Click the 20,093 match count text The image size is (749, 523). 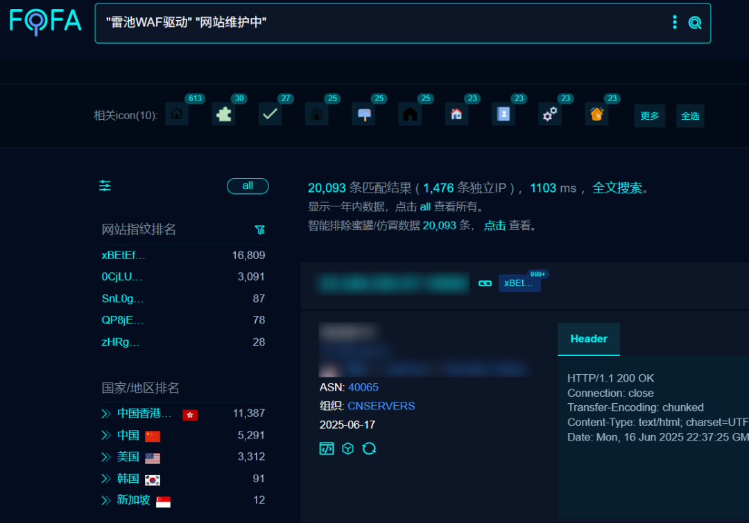pos(327,188)
